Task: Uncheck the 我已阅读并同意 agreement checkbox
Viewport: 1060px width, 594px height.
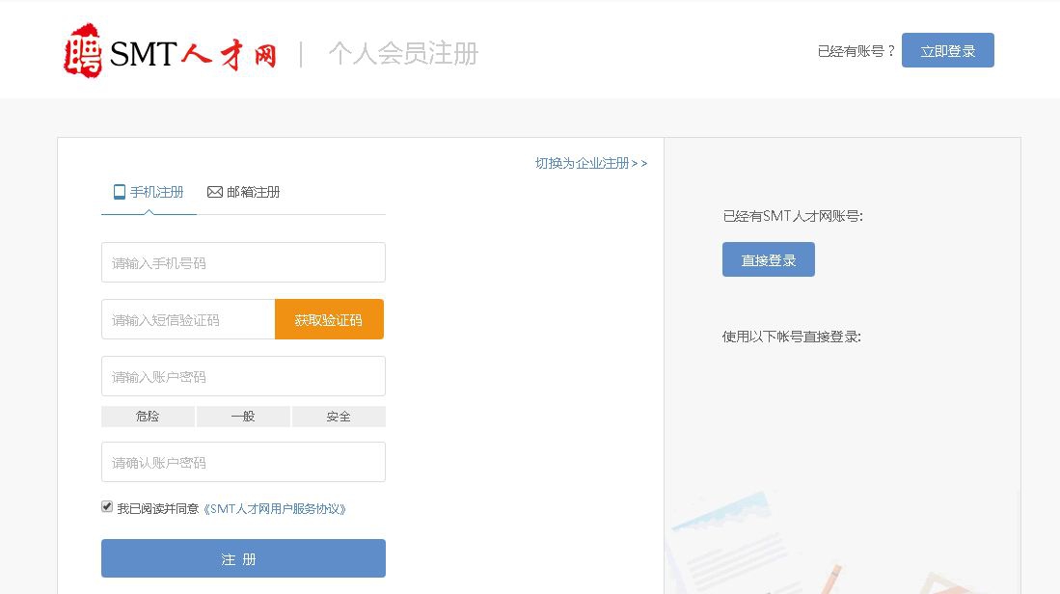Action: 107,506
